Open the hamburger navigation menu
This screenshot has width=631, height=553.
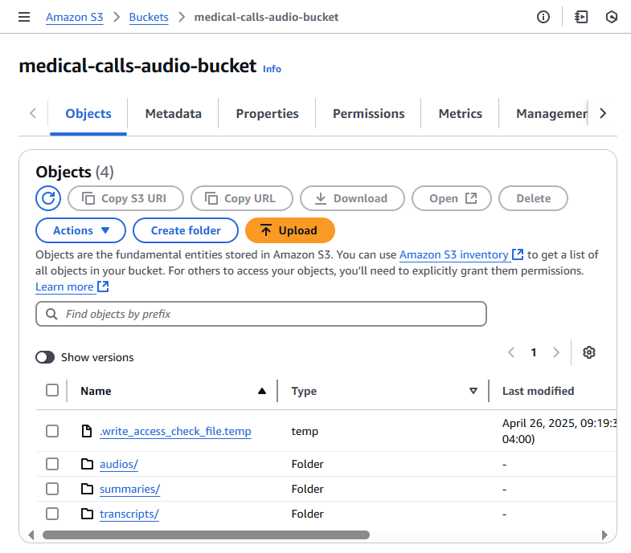pos(24,17)
